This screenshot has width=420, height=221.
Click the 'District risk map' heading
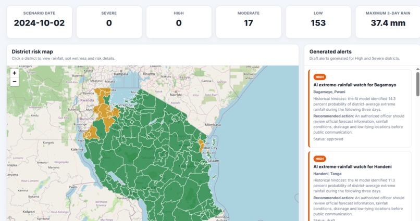pos(32,51)
